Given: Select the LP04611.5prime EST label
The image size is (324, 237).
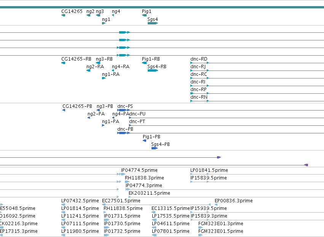Looking at the screenshot, I should pos(171,224).
